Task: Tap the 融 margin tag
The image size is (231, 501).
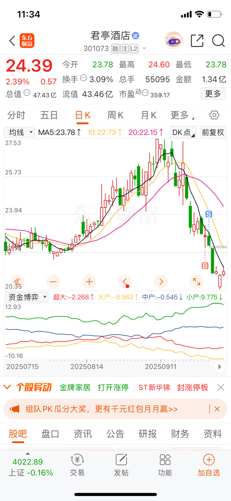Action: coord(115,49)
